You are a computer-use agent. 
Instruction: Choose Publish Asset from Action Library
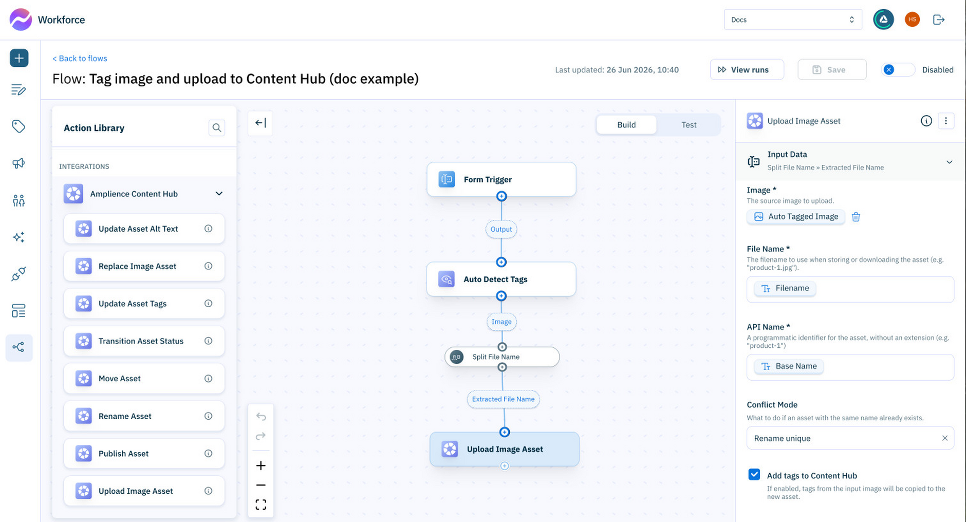click(144, 454)
